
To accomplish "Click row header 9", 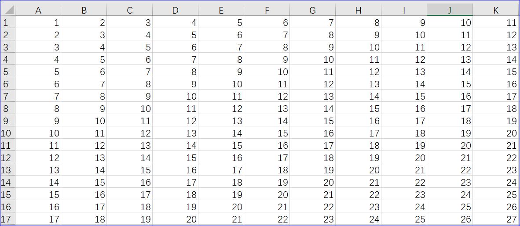I will coord(7,121).
